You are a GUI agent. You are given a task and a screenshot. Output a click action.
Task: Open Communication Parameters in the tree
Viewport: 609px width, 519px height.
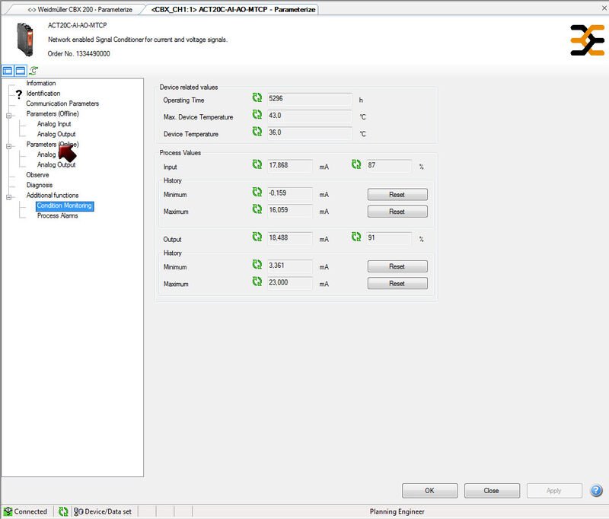tap(62, 103)
